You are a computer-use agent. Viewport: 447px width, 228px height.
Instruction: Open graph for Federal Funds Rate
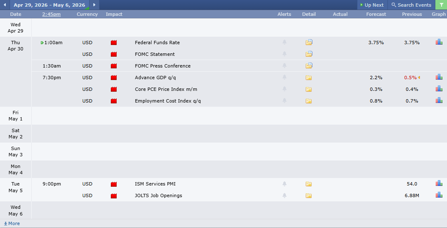(x=439, y=42)
